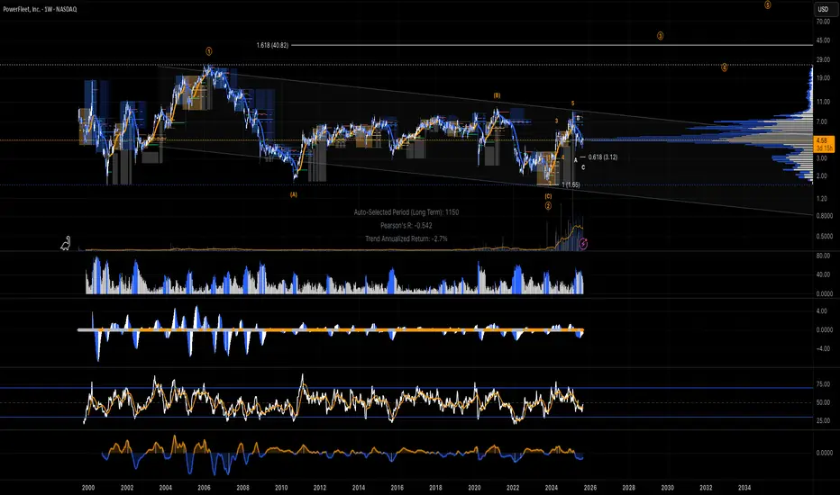Click the 0.8000 price scale value
The image size is (840, 495).
coord(825,216)
